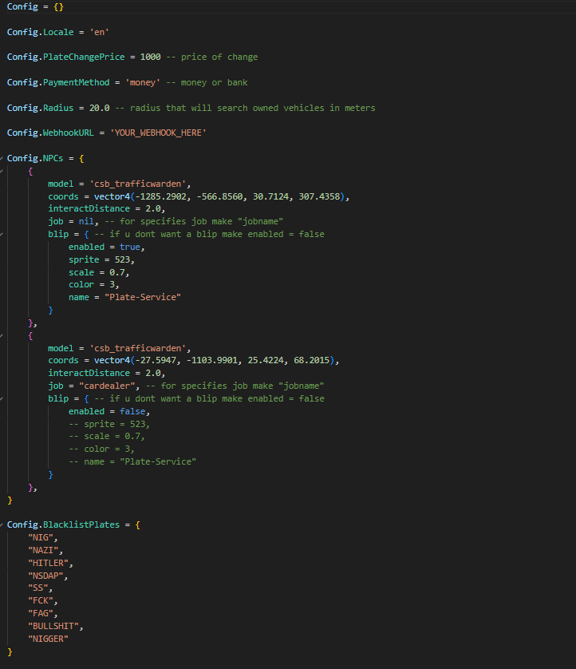The image size is (576, 669).
Task: Collapse the first NPC's blip block
Action: click(x=2, y=235)
